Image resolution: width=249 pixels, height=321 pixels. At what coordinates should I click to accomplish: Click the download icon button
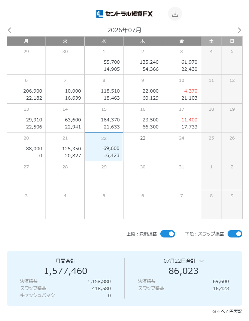(175, 14)
